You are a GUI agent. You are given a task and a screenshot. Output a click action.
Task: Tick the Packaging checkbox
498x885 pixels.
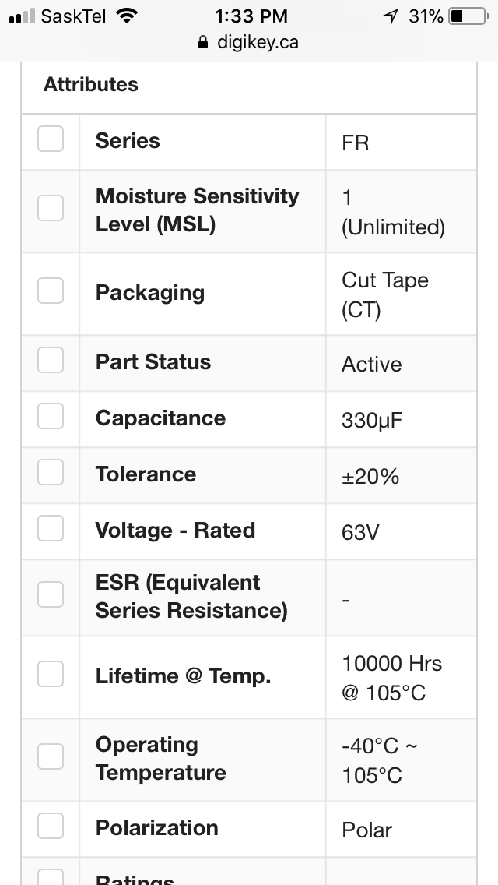[51, 290]
